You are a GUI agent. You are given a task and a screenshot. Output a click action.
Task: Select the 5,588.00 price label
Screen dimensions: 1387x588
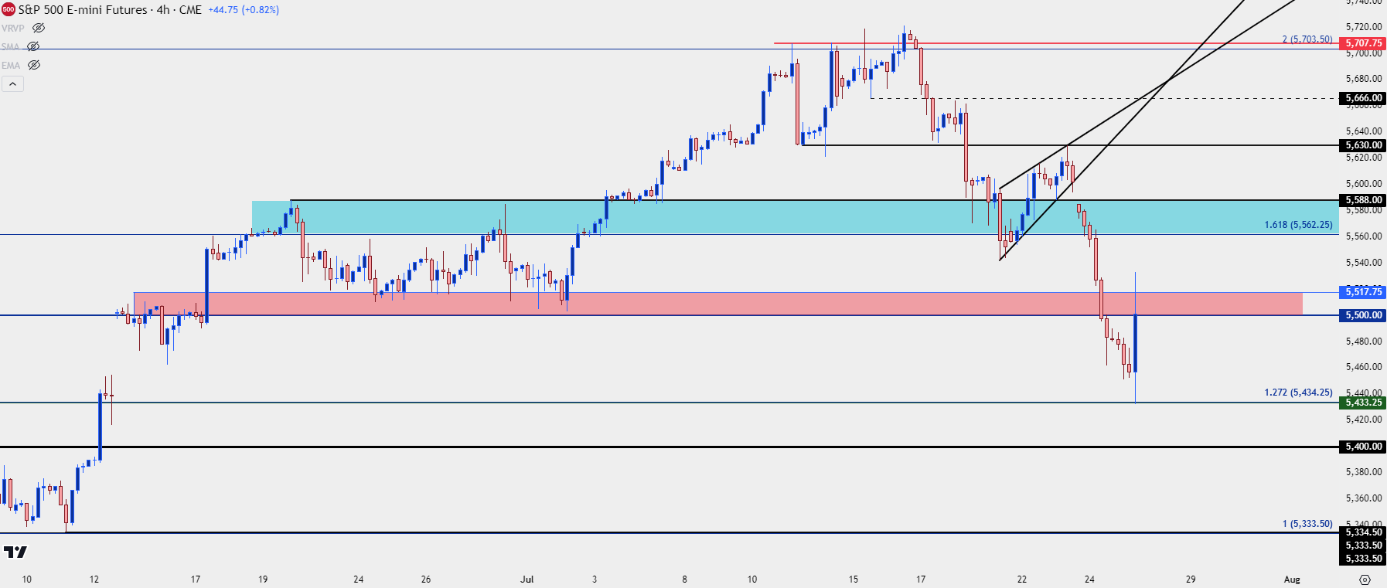coord(1363,200)
